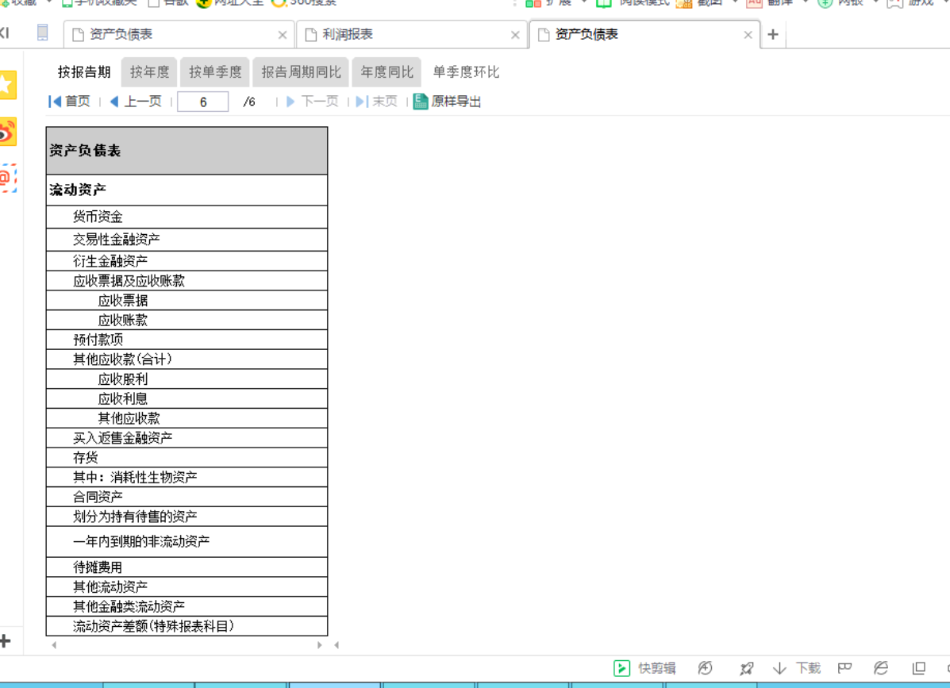950x688 pixels.
Task: Click the 流动资产 section header
Action: (187, 190)
